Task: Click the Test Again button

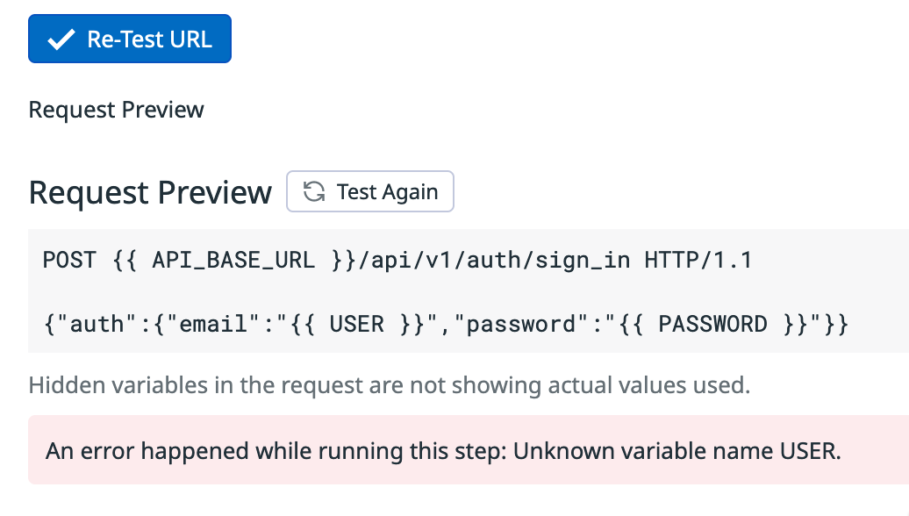Action: pyautogui.click(x=370, y=191)
